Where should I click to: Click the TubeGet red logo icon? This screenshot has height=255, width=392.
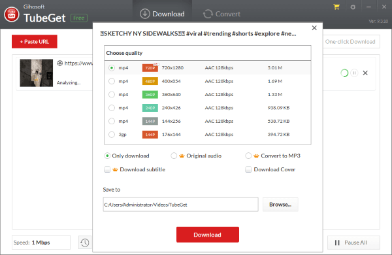pyautogui.click(x=12, y=14)
